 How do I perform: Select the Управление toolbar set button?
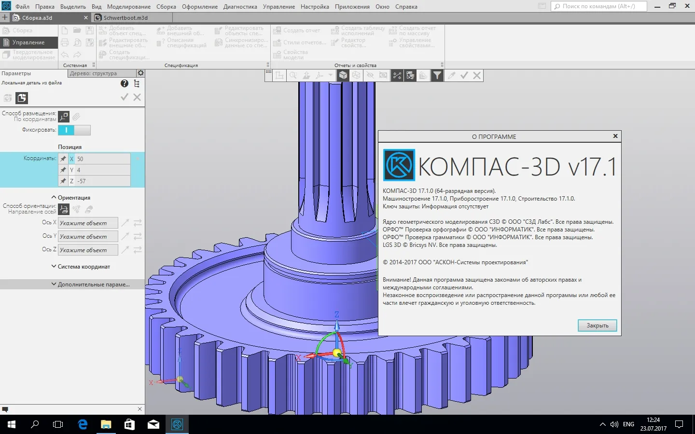tap(29, 42)
